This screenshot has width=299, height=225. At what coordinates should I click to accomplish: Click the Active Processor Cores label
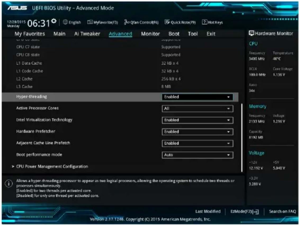pos(37,108)
